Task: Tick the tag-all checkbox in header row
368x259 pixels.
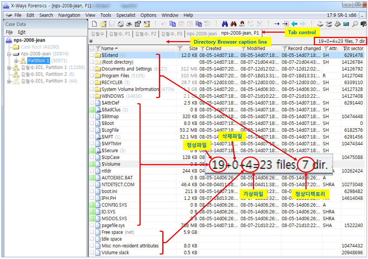Action: click(x=92, y=48)
